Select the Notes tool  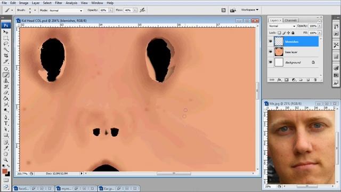click(6, 142)
